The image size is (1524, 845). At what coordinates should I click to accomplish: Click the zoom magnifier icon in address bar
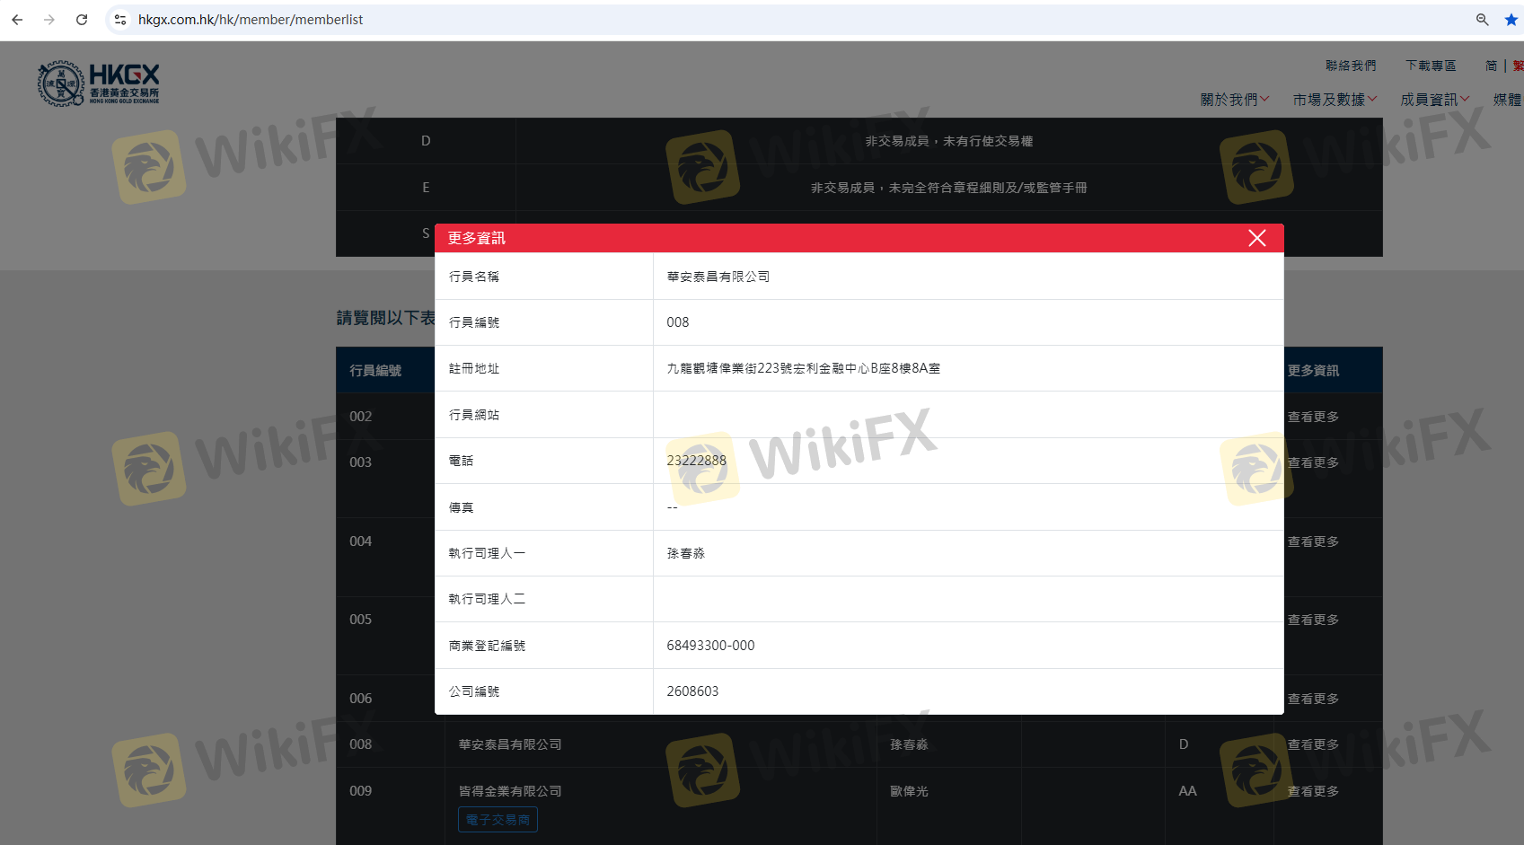click(x=1482, y=20)
